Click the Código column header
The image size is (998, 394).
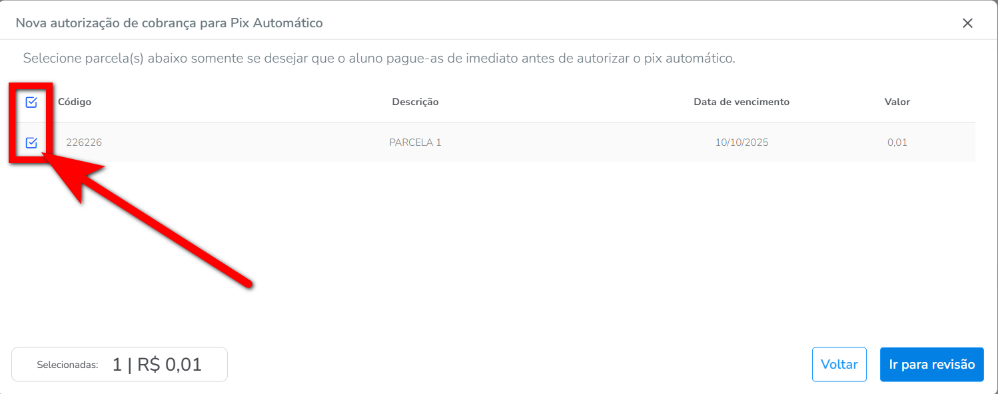click(x=75, y=102)
